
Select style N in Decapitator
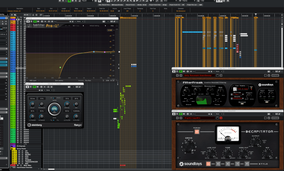point(228,164)
